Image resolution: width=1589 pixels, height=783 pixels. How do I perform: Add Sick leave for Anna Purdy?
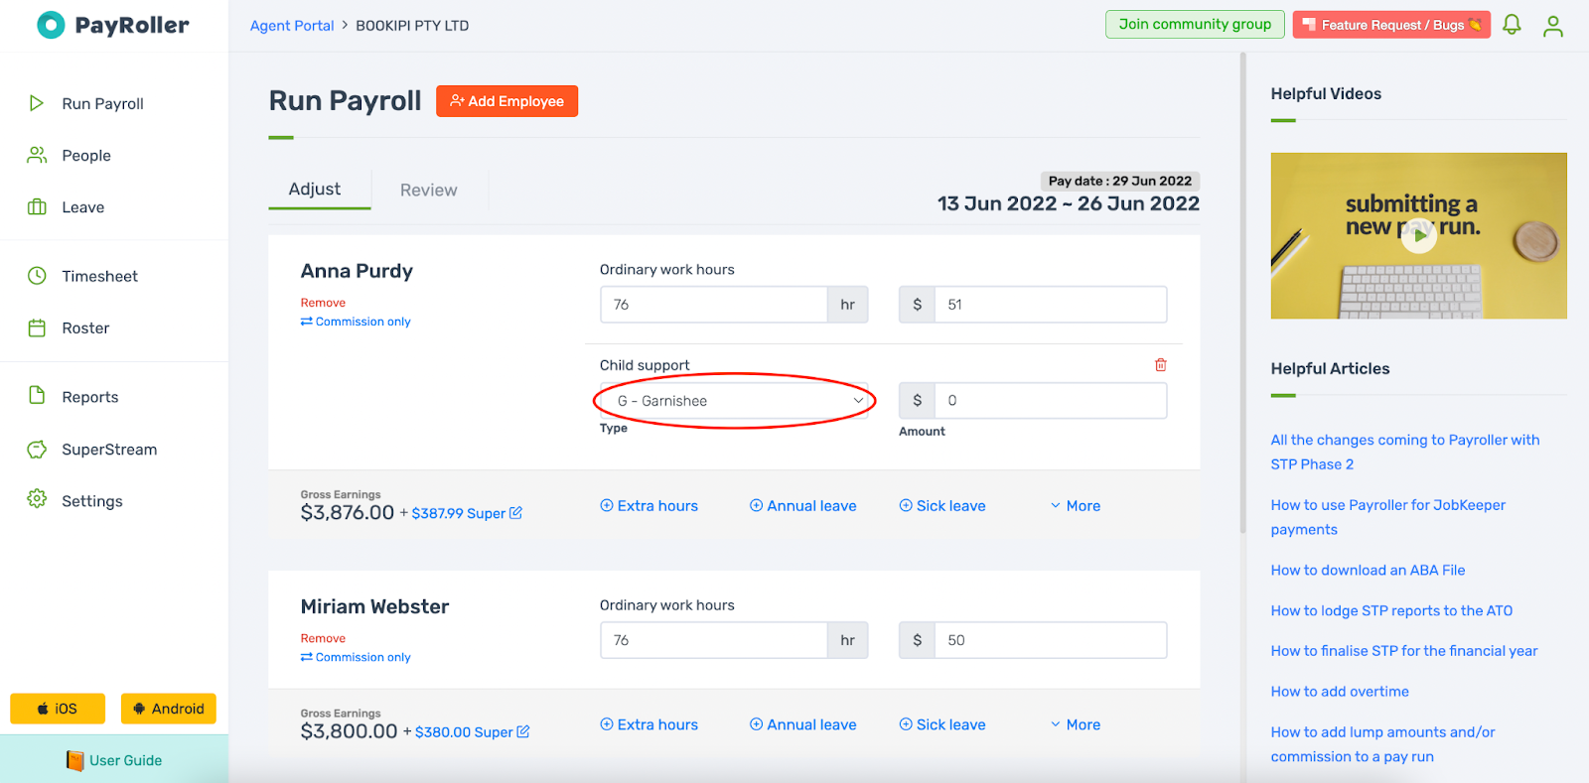pyautogui.click(x=942, y=506)
